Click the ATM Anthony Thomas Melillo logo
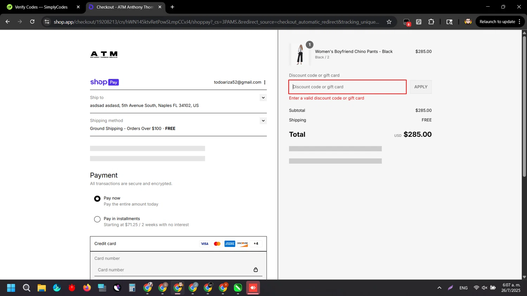527x296 pixels. pyautogui.click(x=104, y=54)
